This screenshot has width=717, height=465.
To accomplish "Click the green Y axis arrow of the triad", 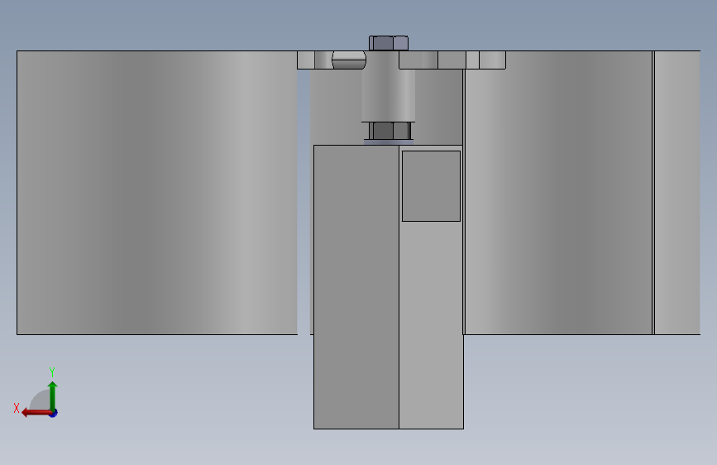I will click(53, 396).
